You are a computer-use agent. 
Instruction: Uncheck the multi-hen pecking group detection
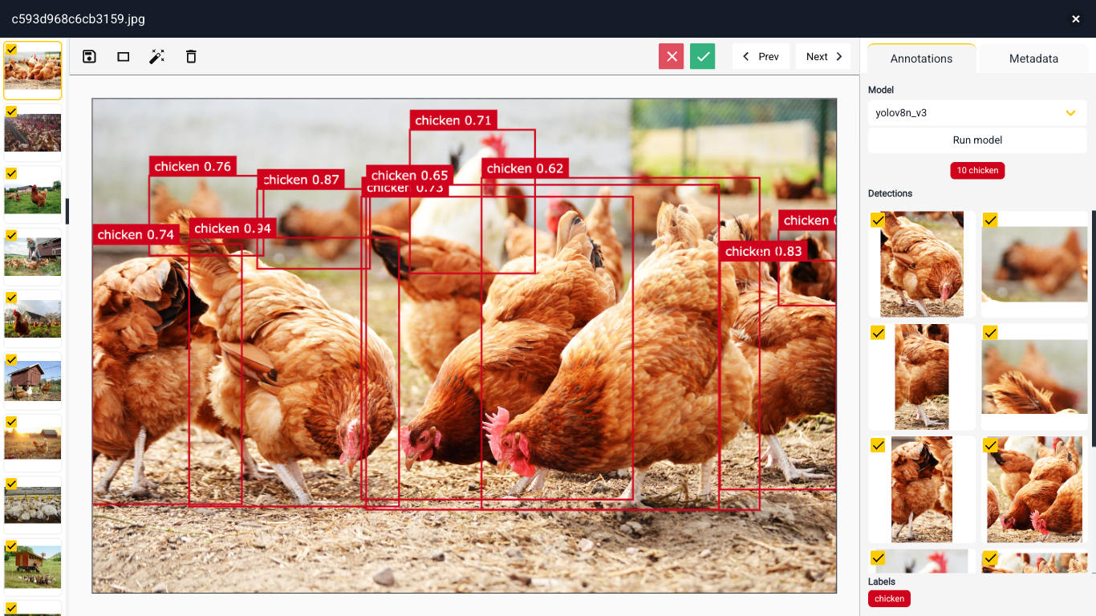click(x=990, y=444)
